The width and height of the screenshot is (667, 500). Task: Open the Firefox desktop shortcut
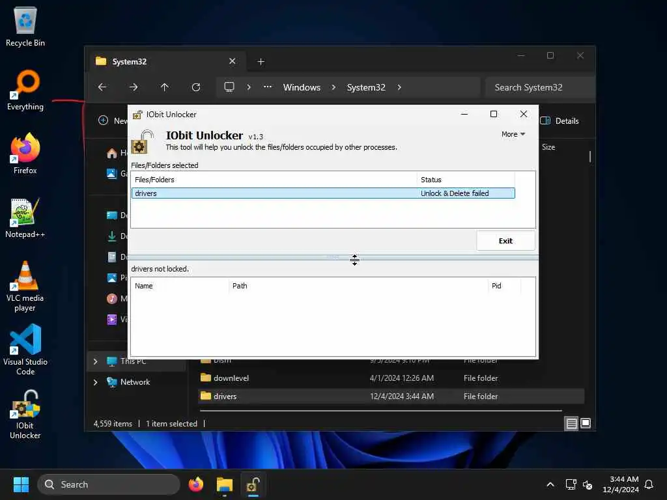pyautogui.click(x=25, y=154)
